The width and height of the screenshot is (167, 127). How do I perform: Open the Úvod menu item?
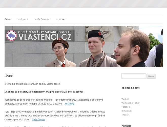[x=8, y=20]
